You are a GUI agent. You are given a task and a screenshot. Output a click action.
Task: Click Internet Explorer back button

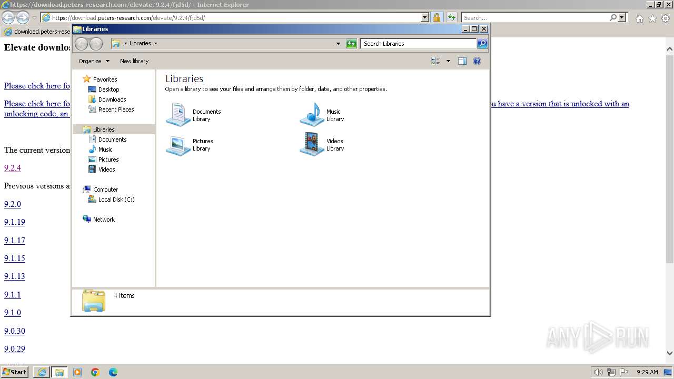pyautogui.click(x=8, y=17)
